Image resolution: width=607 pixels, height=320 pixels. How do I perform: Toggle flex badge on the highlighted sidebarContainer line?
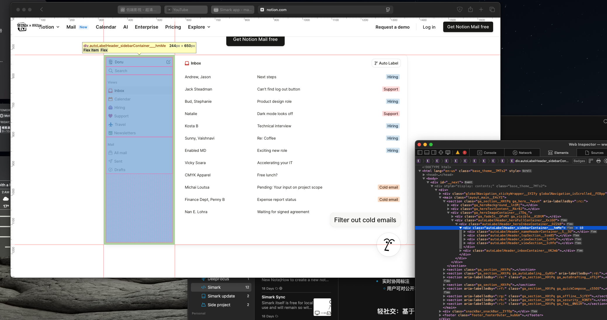pos(570,228)
